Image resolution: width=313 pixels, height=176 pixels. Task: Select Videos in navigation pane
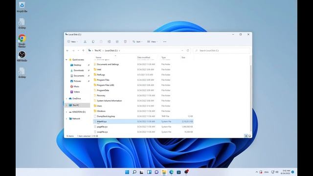pyautogui.click(x=76, y=92)
